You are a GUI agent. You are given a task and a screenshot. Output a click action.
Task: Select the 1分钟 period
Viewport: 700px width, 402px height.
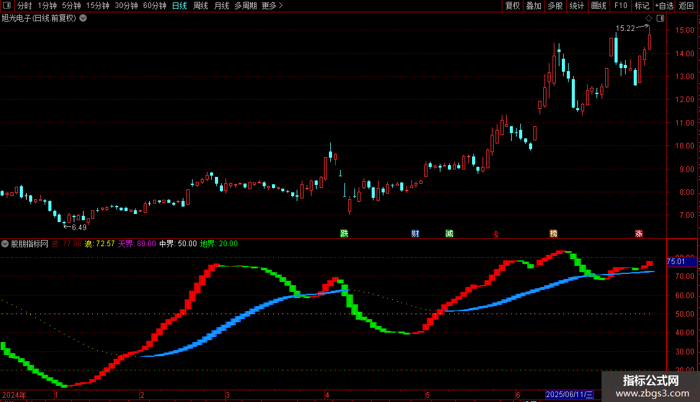47,6
